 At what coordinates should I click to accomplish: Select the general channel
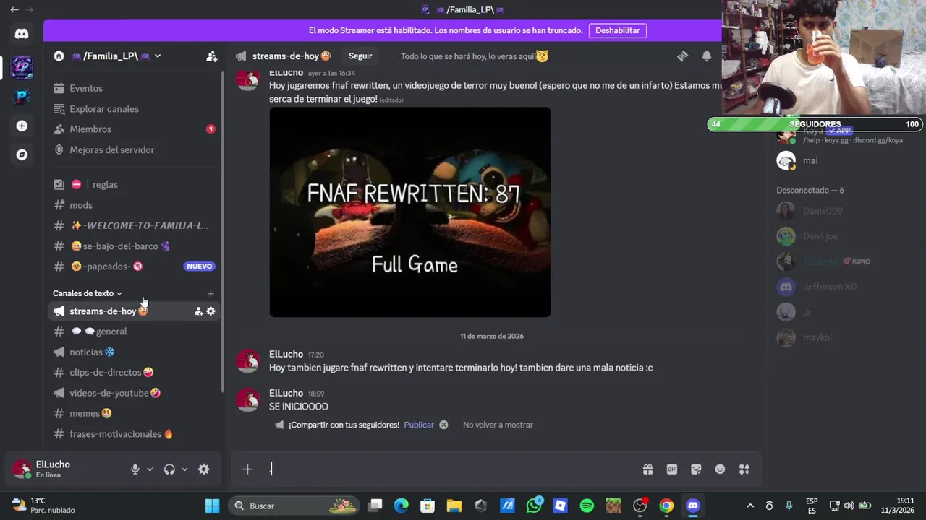(135, 331)
